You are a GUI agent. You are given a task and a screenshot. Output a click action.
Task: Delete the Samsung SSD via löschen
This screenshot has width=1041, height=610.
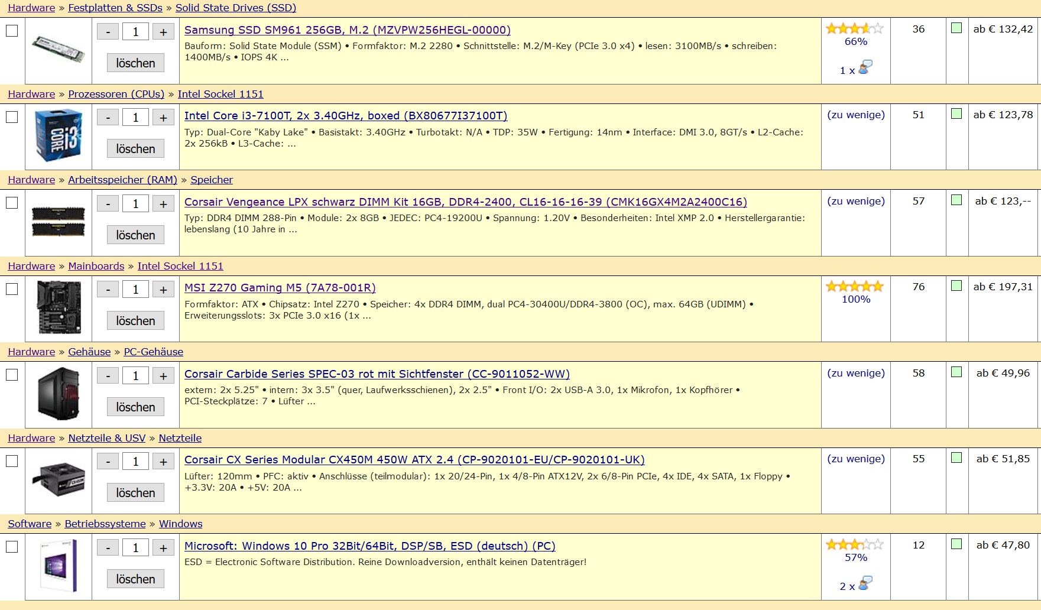pyautogui.click(x=135, y=63)
